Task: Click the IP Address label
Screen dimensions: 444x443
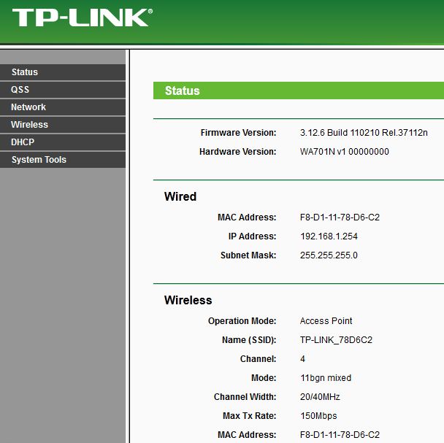Action: coord(252,236)
